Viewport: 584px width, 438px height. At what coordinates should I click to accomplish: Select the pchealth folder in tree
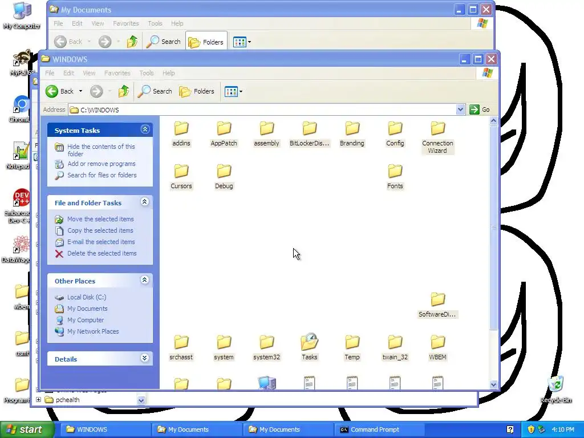click(67, 400)
